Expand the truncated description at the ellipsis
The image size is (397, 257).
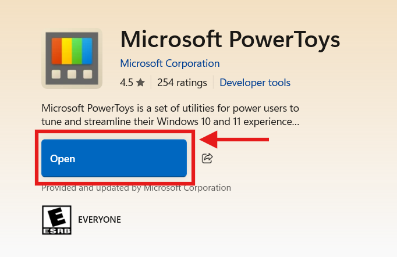(296, 122)
